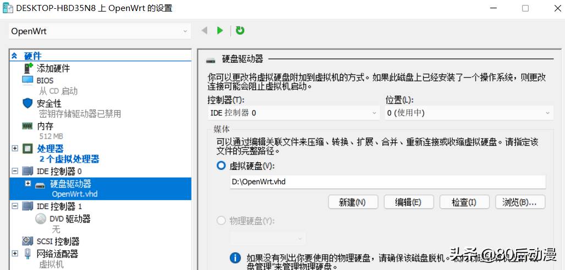Click the hard drive icon beside 硬盘驱动器 in tree
The height and width of the screenshot is (270, 565).
(40, 185)
